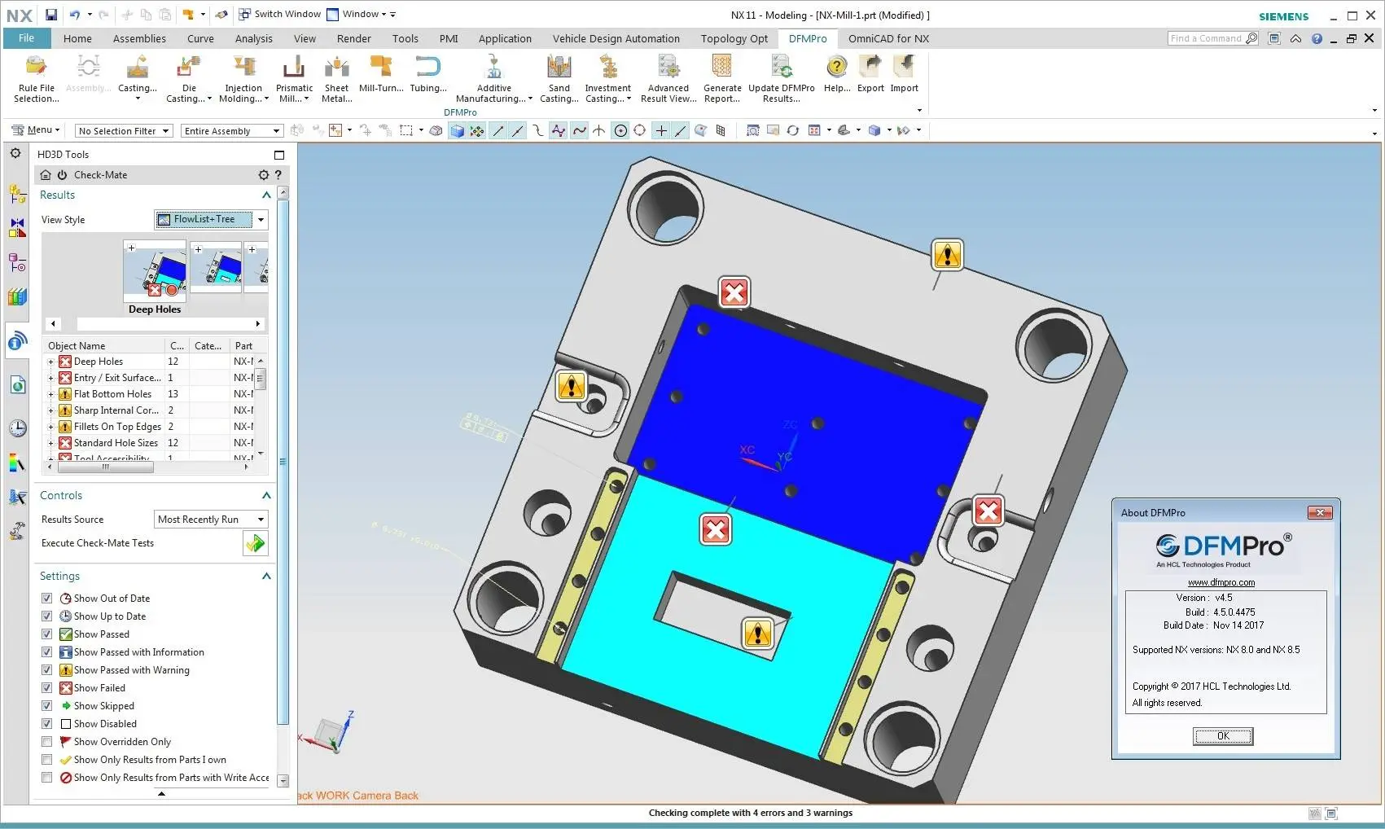Click Check-Mate home icon
Screen dimensions: 1385x829
pyautogui.click(x=46, y=175)
